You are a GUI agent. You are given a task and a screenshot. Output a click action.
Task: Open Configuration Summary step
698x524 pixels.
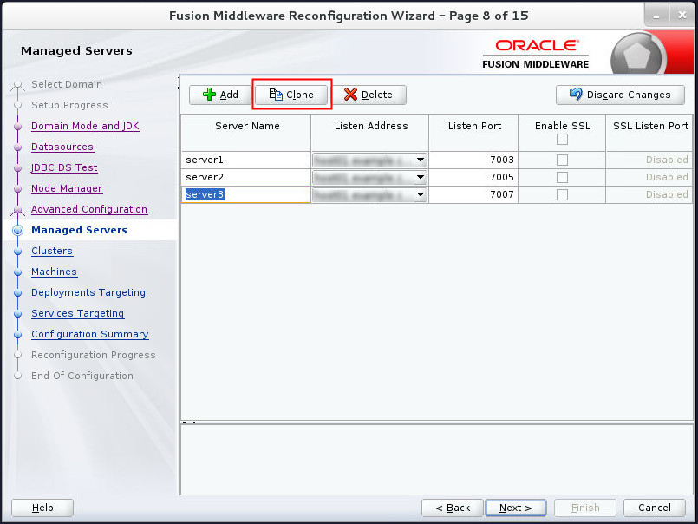(x=90, y=334)
